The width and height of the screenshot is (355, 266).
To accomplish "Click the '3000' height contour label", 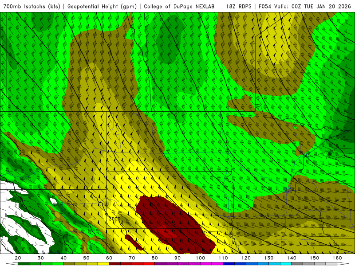I will point(114,219).
